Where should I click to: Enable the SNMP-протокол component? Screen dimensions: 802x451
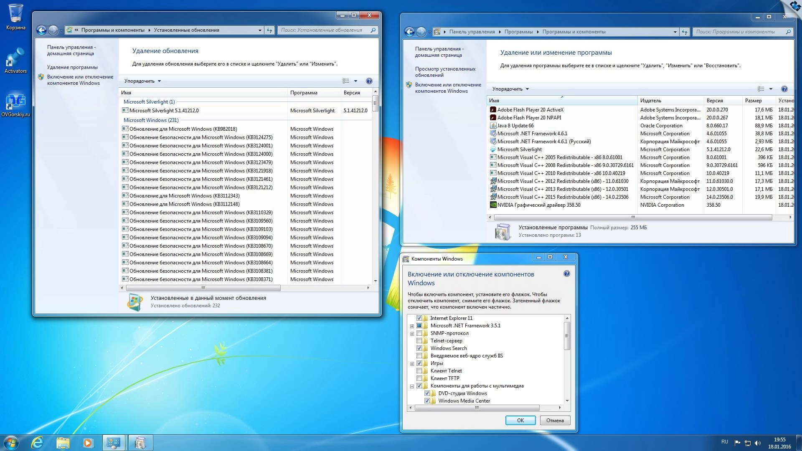click(x=419, y=333)
